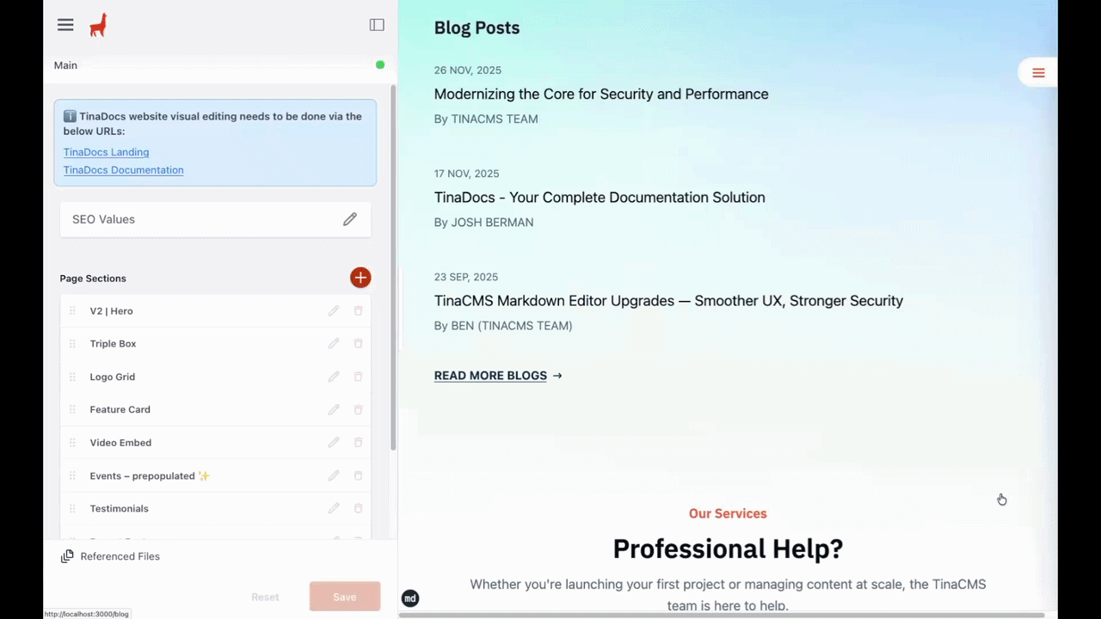The width and height of the screenshot is (1101, 619).
Task: Click the red llama Tina logo
Action: 98,25
